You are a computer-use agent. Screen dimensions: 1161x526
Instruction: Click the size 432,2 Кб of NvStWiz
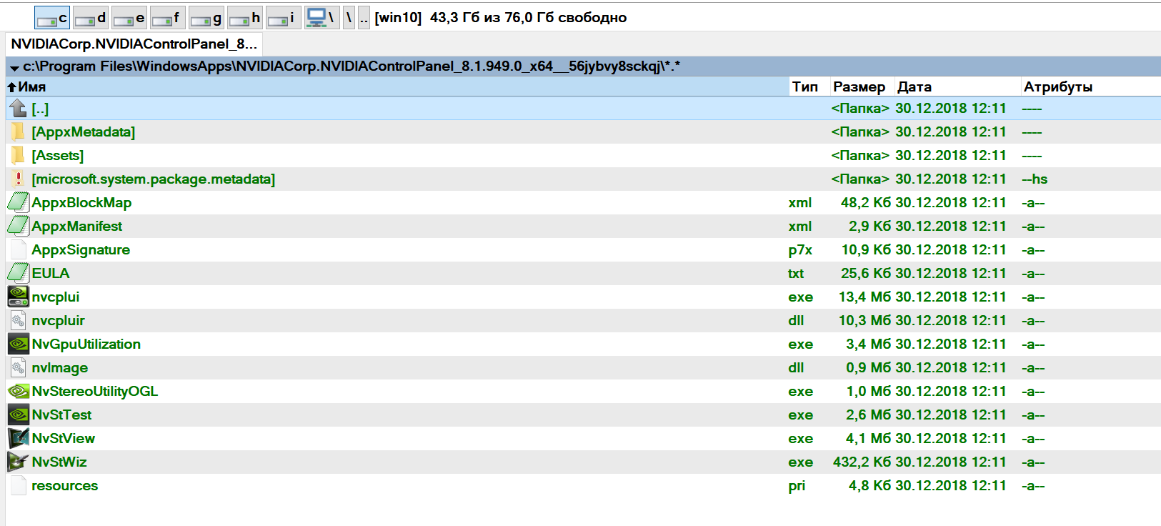[862, 462]
